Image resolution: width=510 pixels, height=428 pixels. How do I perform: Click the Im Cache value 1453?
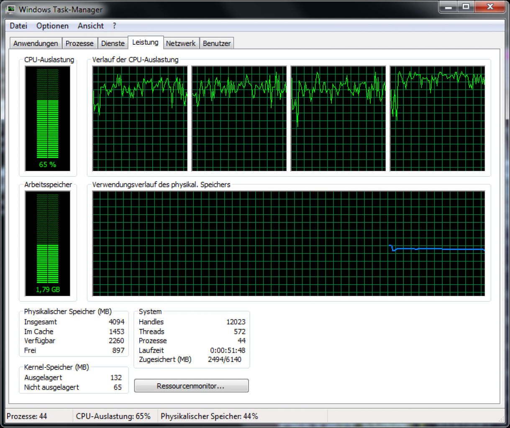point(116,331)
